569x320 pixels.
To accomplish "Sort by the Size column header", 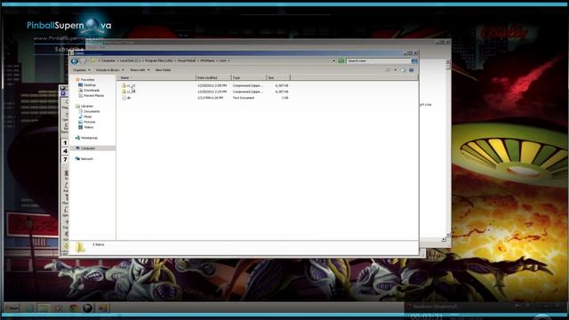I will point(278,77).
